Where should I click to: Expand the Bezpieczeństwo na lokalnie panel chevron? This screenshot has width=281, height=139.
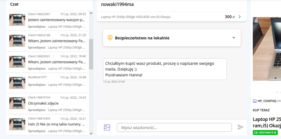pyautogui.click(x=233, y=38)
